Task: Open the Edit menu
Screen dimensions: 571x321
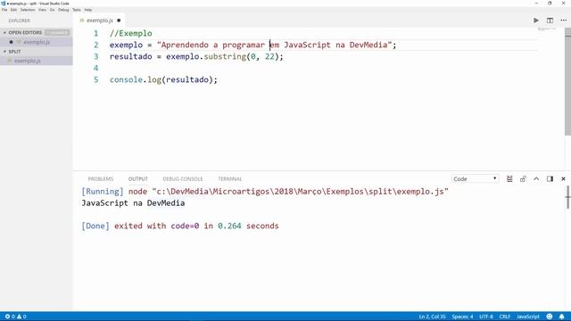Action: (x=14, y=10)
